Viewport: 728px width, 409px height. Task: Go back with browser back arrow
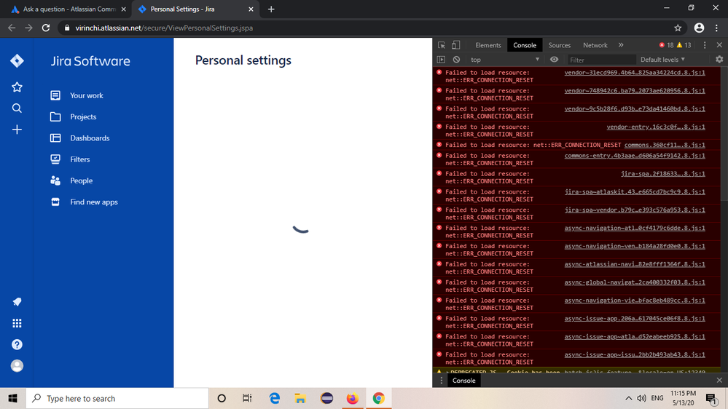(12, 28)
